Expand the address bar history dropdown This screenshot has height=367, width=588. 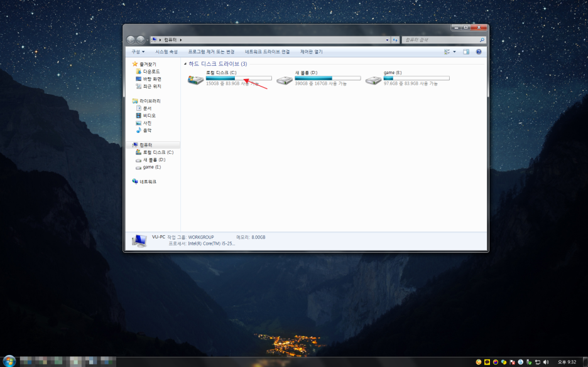pyautogui.click(x=387, y=40)
